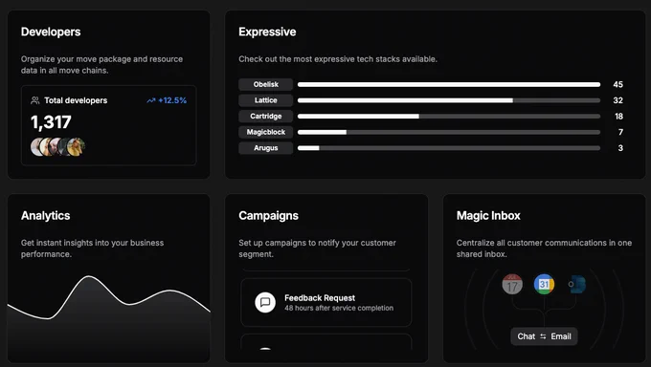Click the Expressive card heading
Image resolution: width=651 pixels, height=367 pixels.
click(267, 32)
